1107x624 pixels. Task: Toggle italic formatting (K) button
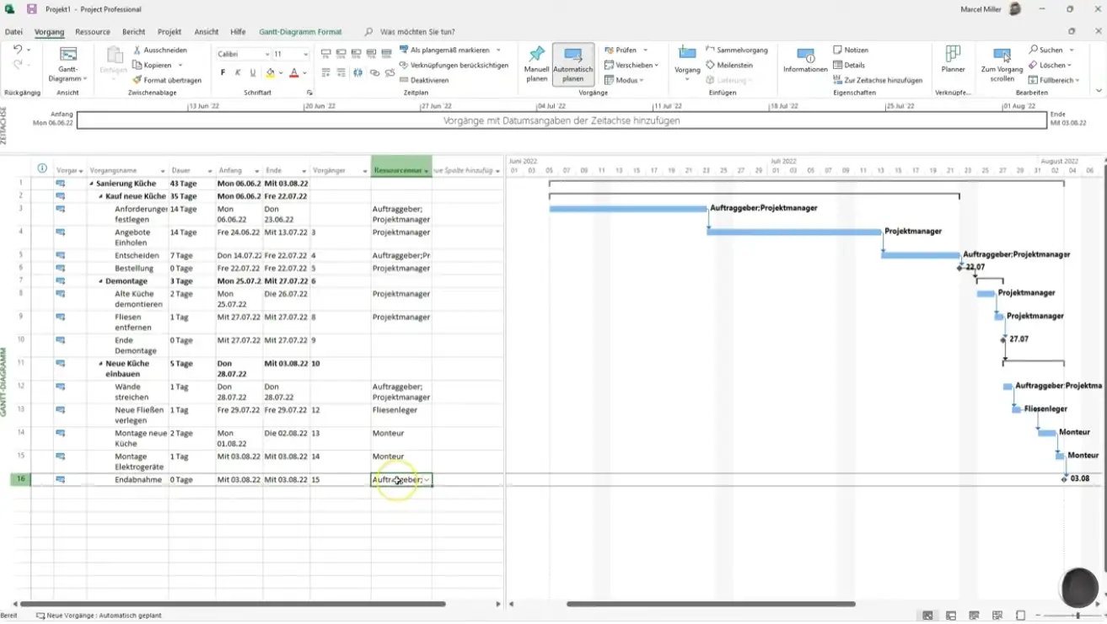[x=238, y=73]
